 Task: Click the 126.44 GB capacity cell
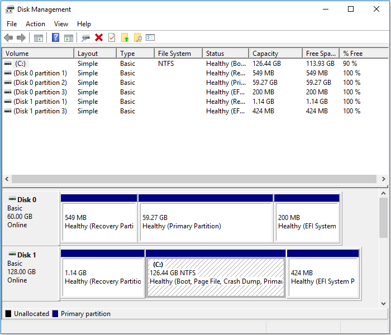coord(266,64)
